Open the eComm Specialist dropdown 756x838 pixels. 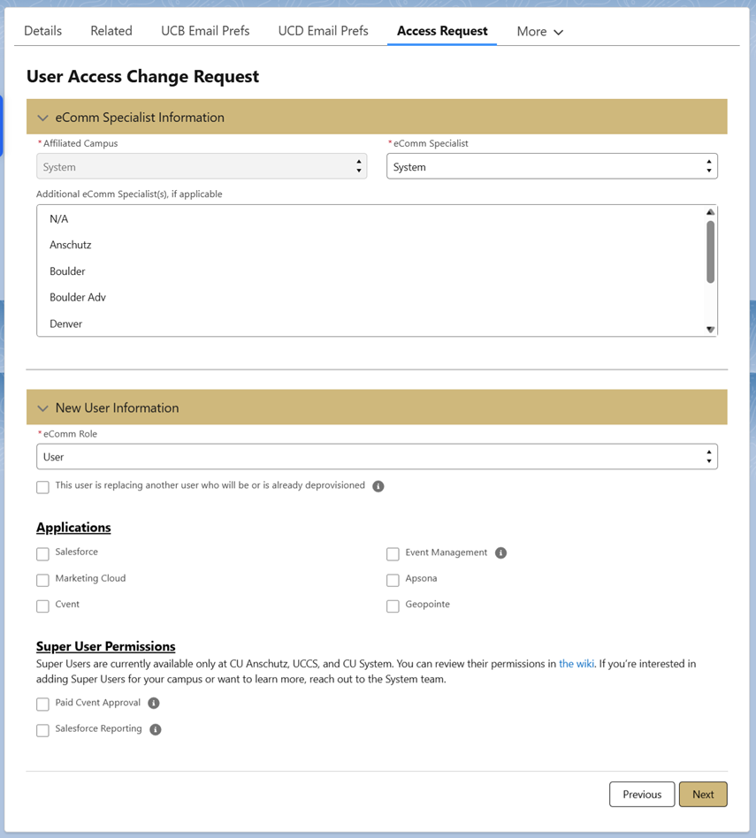click(x=552, y=166)
